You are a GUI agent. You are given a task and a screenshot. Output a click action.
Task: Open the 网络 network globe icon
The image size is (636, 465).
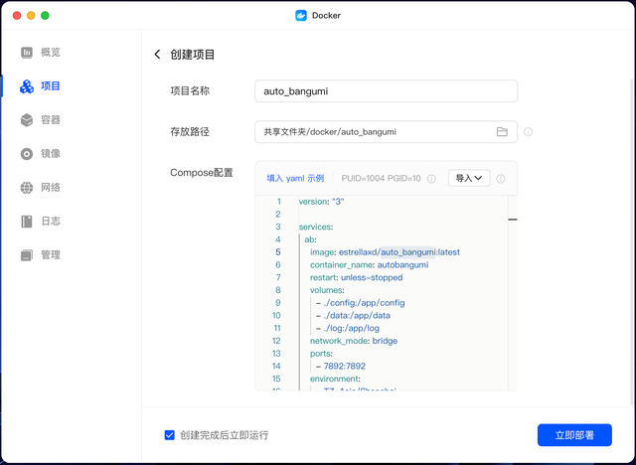(27, 188)
